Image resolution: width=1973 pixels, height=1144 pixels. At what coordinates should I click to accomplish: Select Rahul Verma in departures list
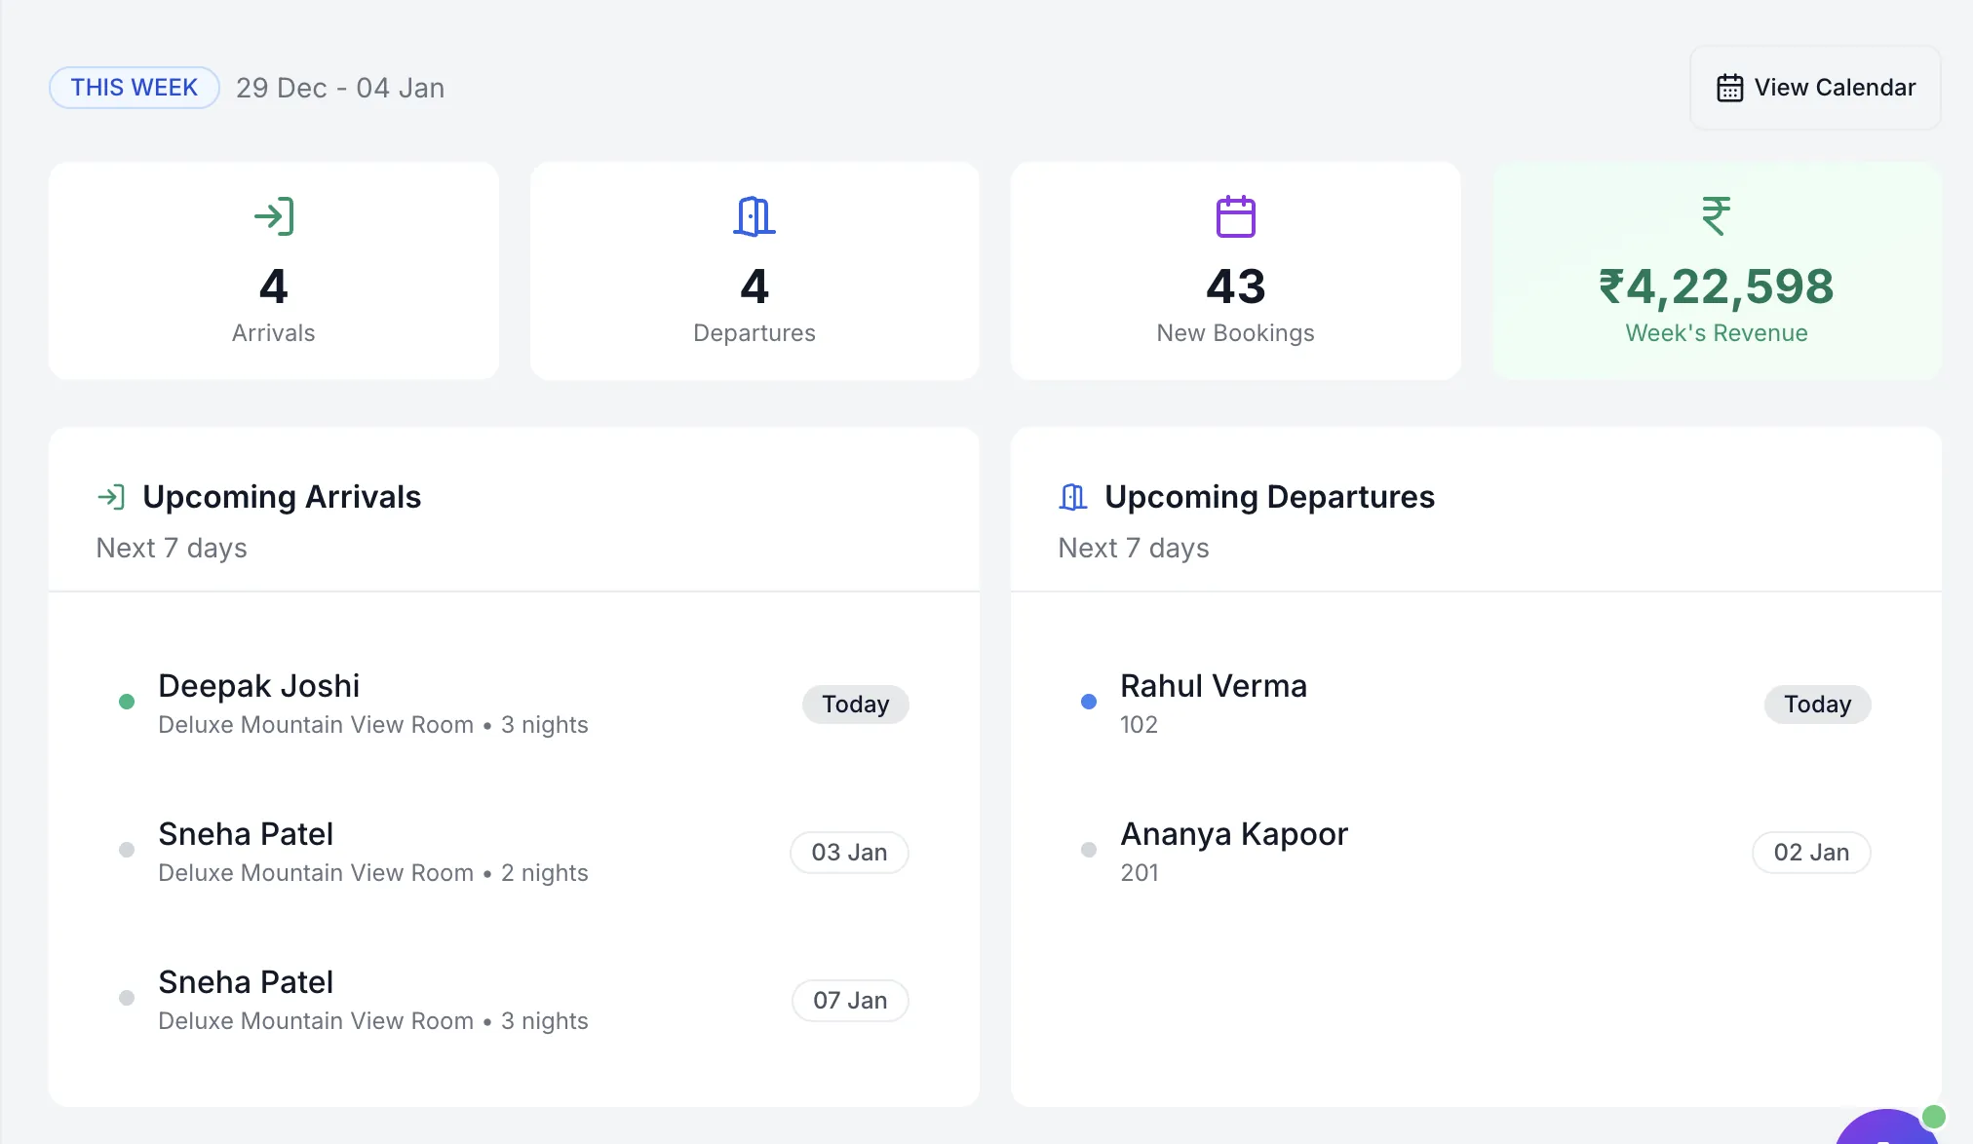point(1476,704)
